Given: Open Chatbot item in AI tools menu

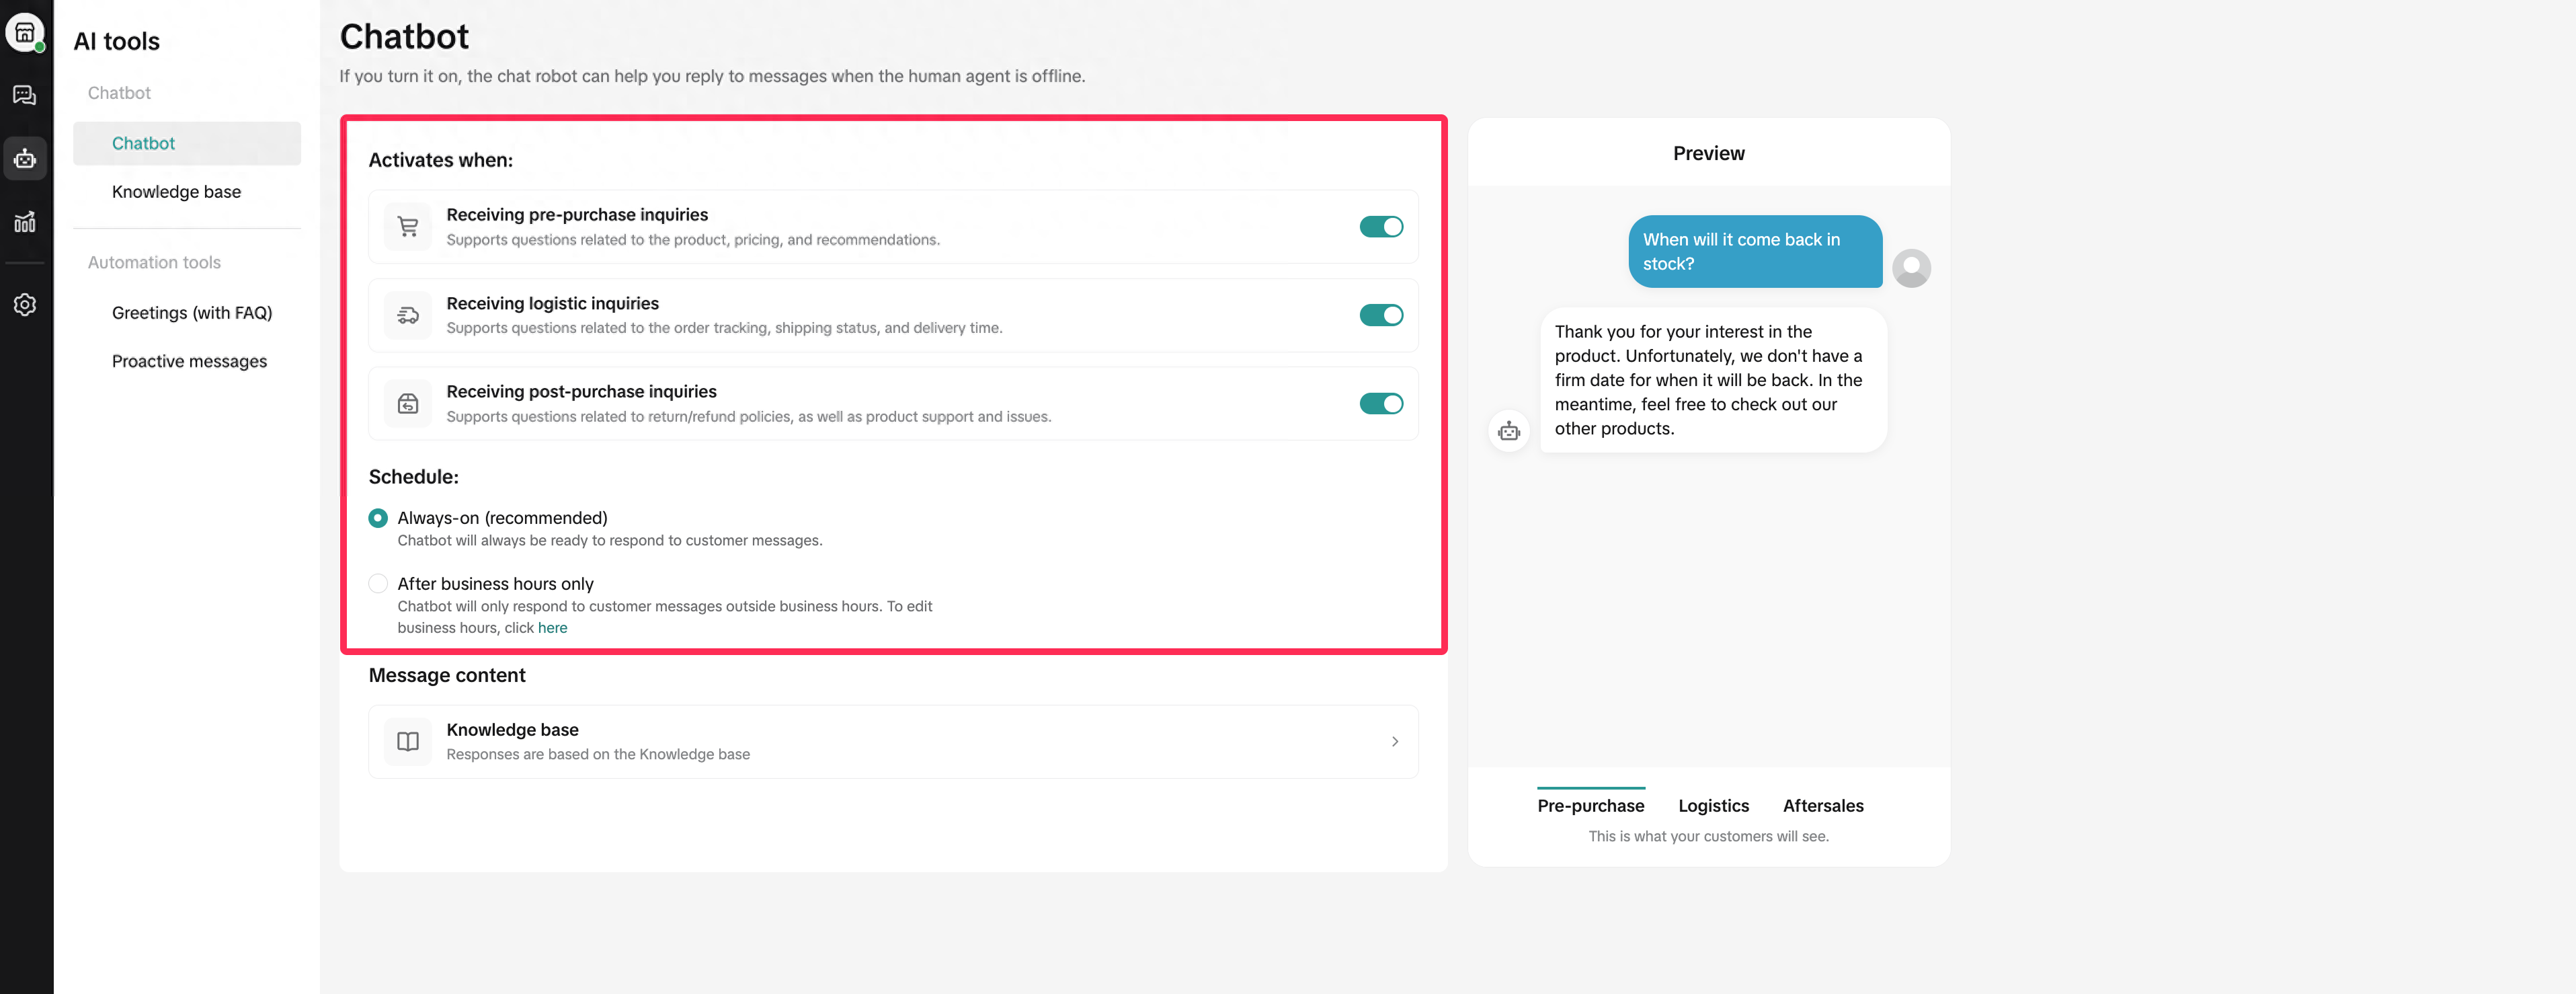Looking at the screenshot, I should 187,143.
